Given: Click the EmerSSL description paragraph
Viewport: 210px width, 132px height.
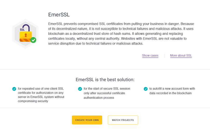Looking at the screenshot, I should pos(121,34).
